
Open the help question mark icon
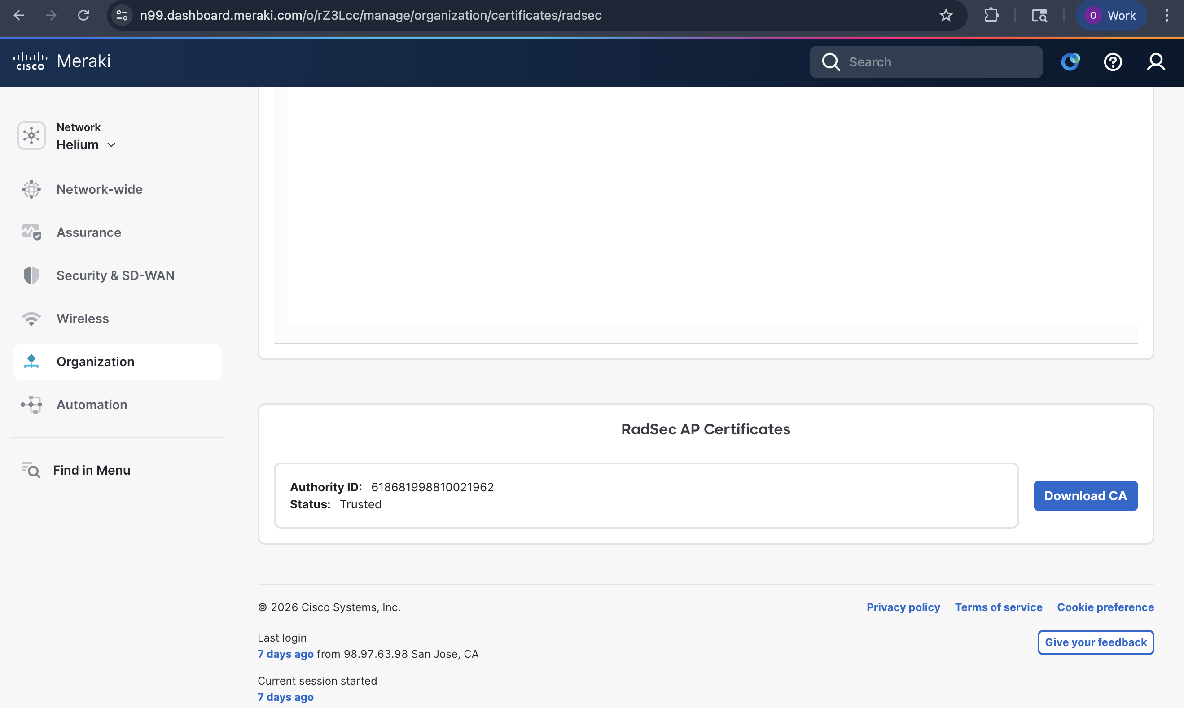pos(1113,61)
